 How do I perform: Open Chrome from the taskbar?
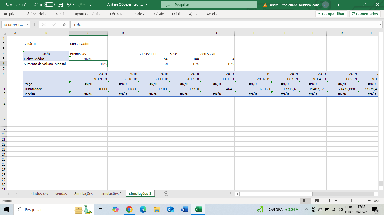coord(129,209)
